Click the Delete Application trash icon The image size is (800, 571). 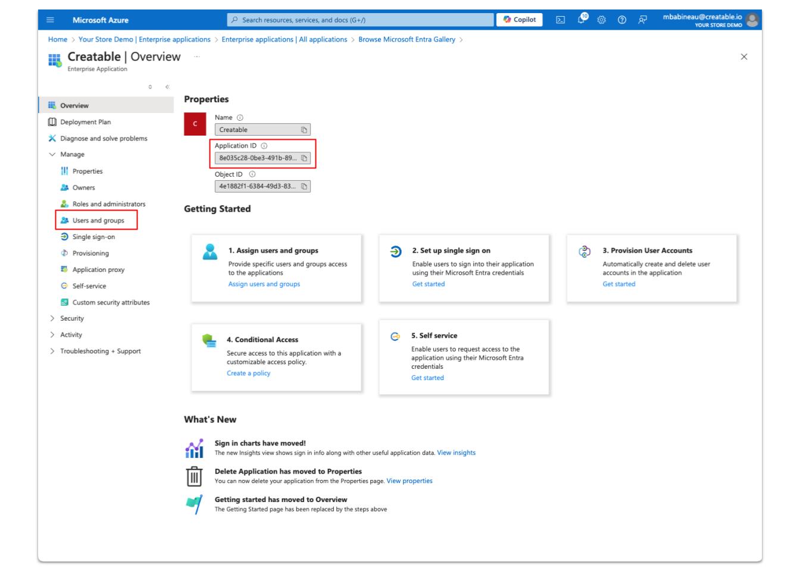pos(195,477)
